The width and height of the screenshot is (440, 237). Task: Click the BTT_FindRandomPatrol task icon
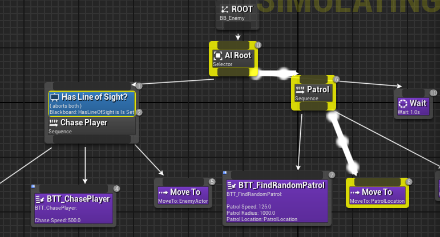click(232, 186)
